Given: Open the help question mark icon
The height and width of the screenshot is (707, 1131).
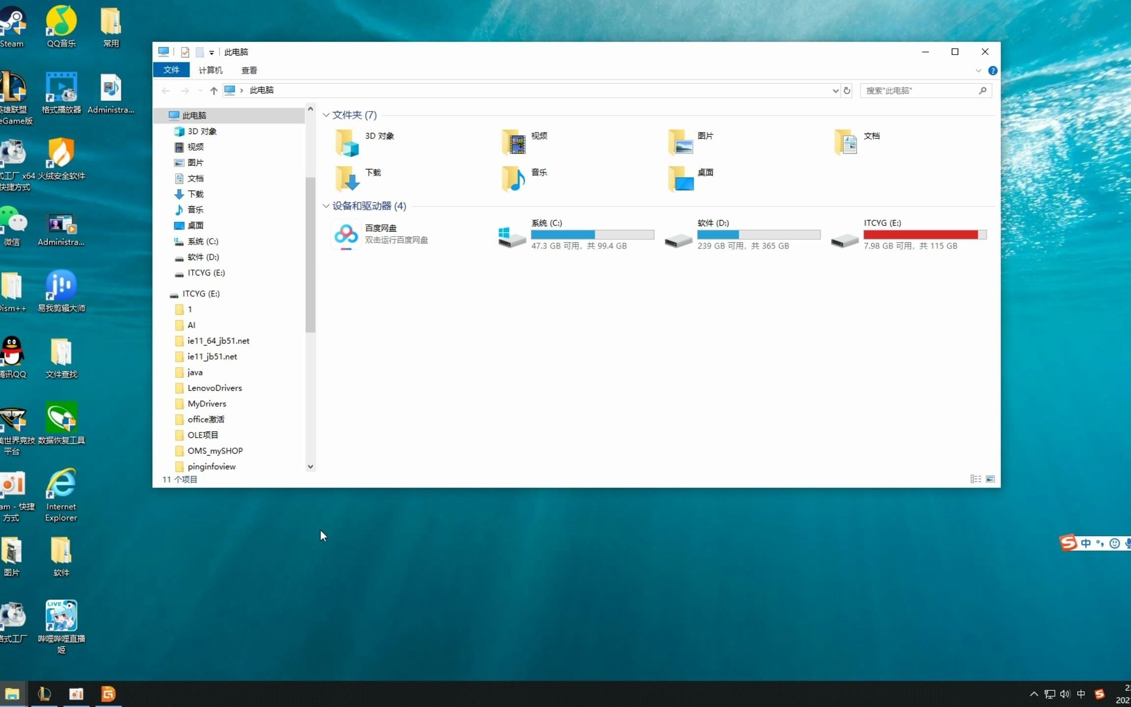Looking at the screenshot, I should point(993,71).
